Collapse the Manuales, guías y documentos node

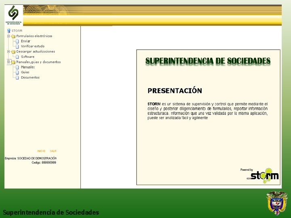point(8,62)
